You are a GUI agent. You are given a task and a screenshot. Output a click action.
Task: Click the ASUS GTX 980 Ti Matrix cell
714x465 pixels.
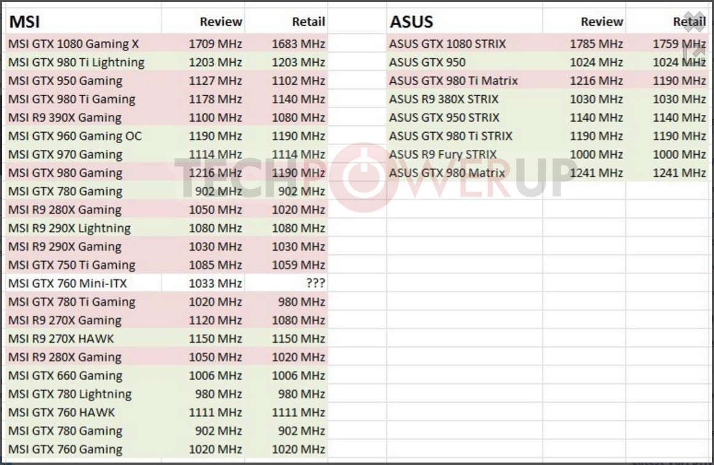tap(453, 80)
